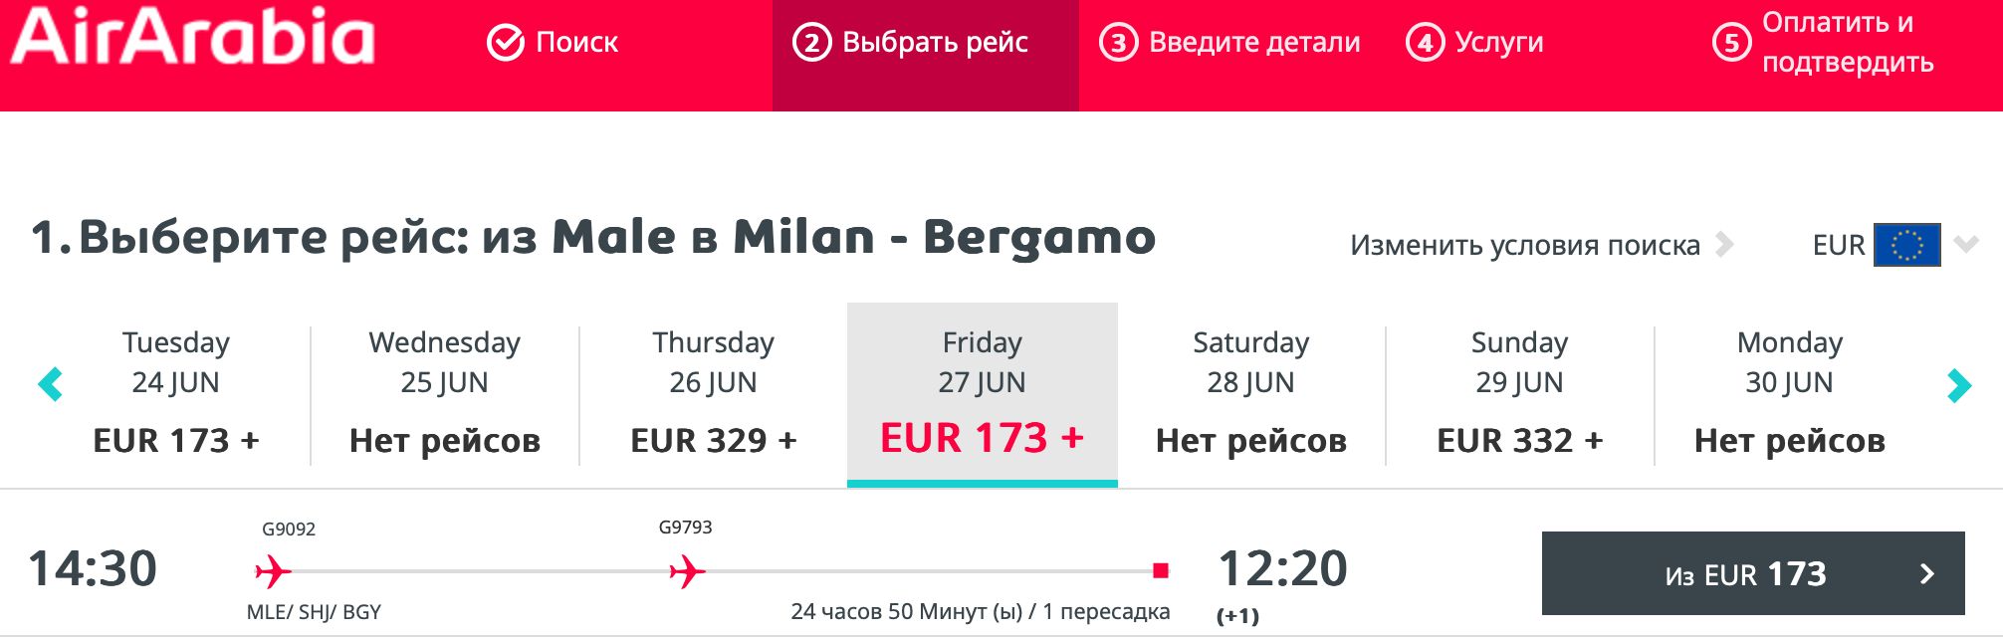Go to step 4 Услуги
2003x637 pixels.
click(x=1474, y=43)
